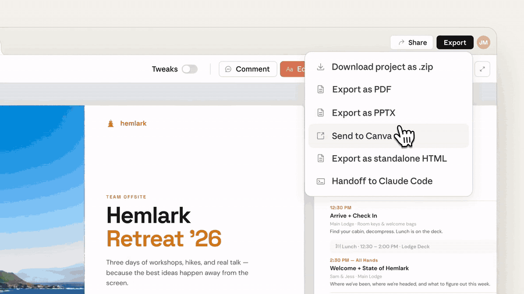The image size is (524, 294).
Task: Click the PDF document icon in export menu
Action: (x=320, y=89)
